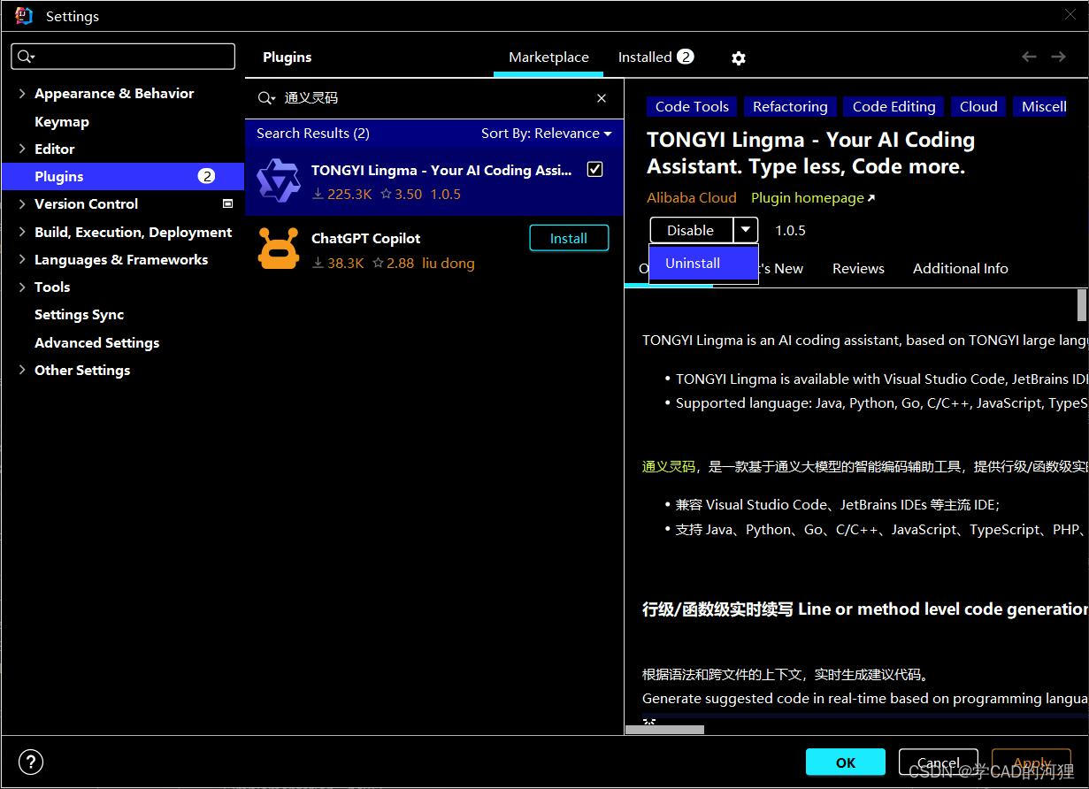Viewport: 1089px width, 789px height.
Task: Focus the settings search field
Action: pyautogui.click(x=123, y=57)
